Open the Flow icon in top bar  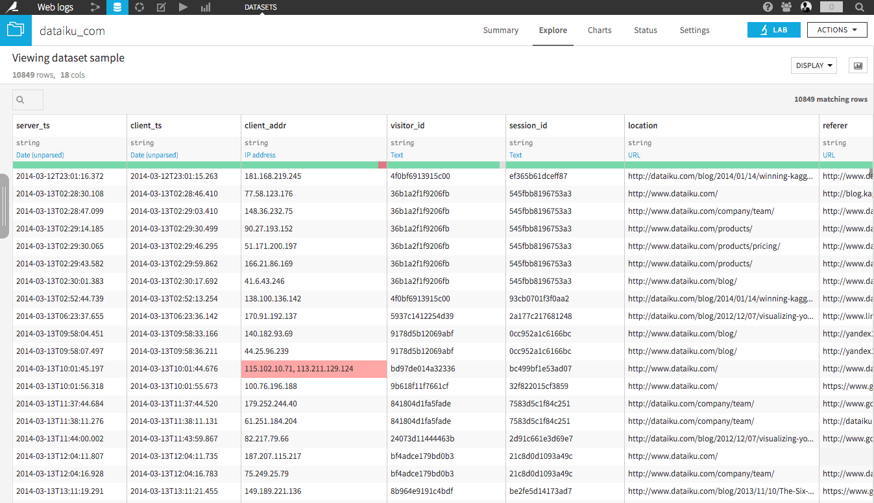(x=95, y=7)
